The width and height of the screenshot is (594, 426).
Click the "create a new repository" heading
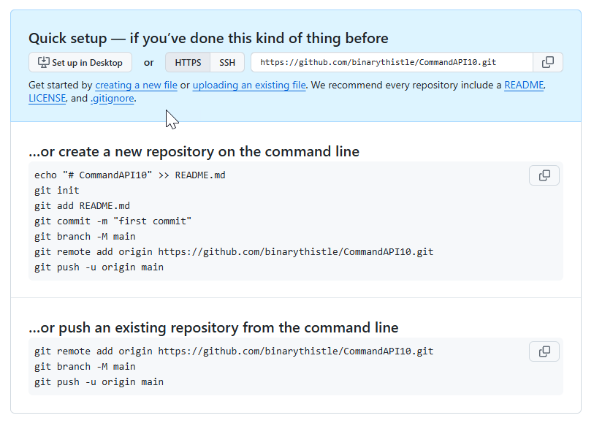[194, 152]
